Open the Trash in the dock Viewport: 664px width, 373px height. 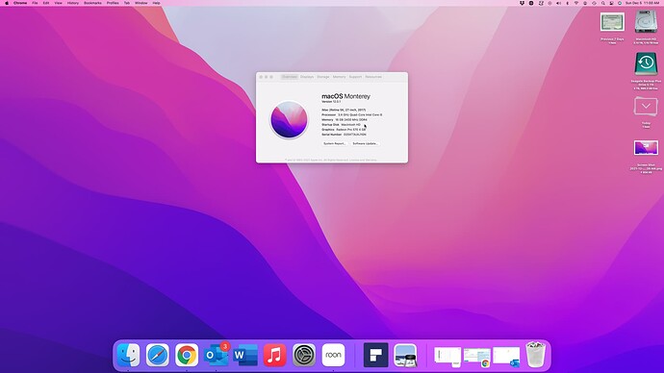536,355
